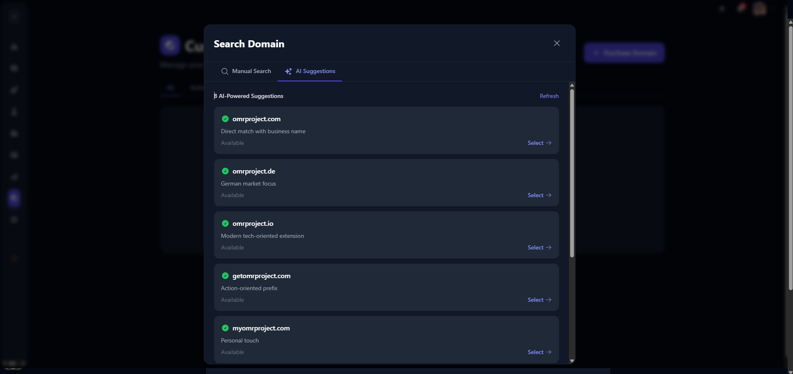Click the notification bell icon in top bar

742,8
